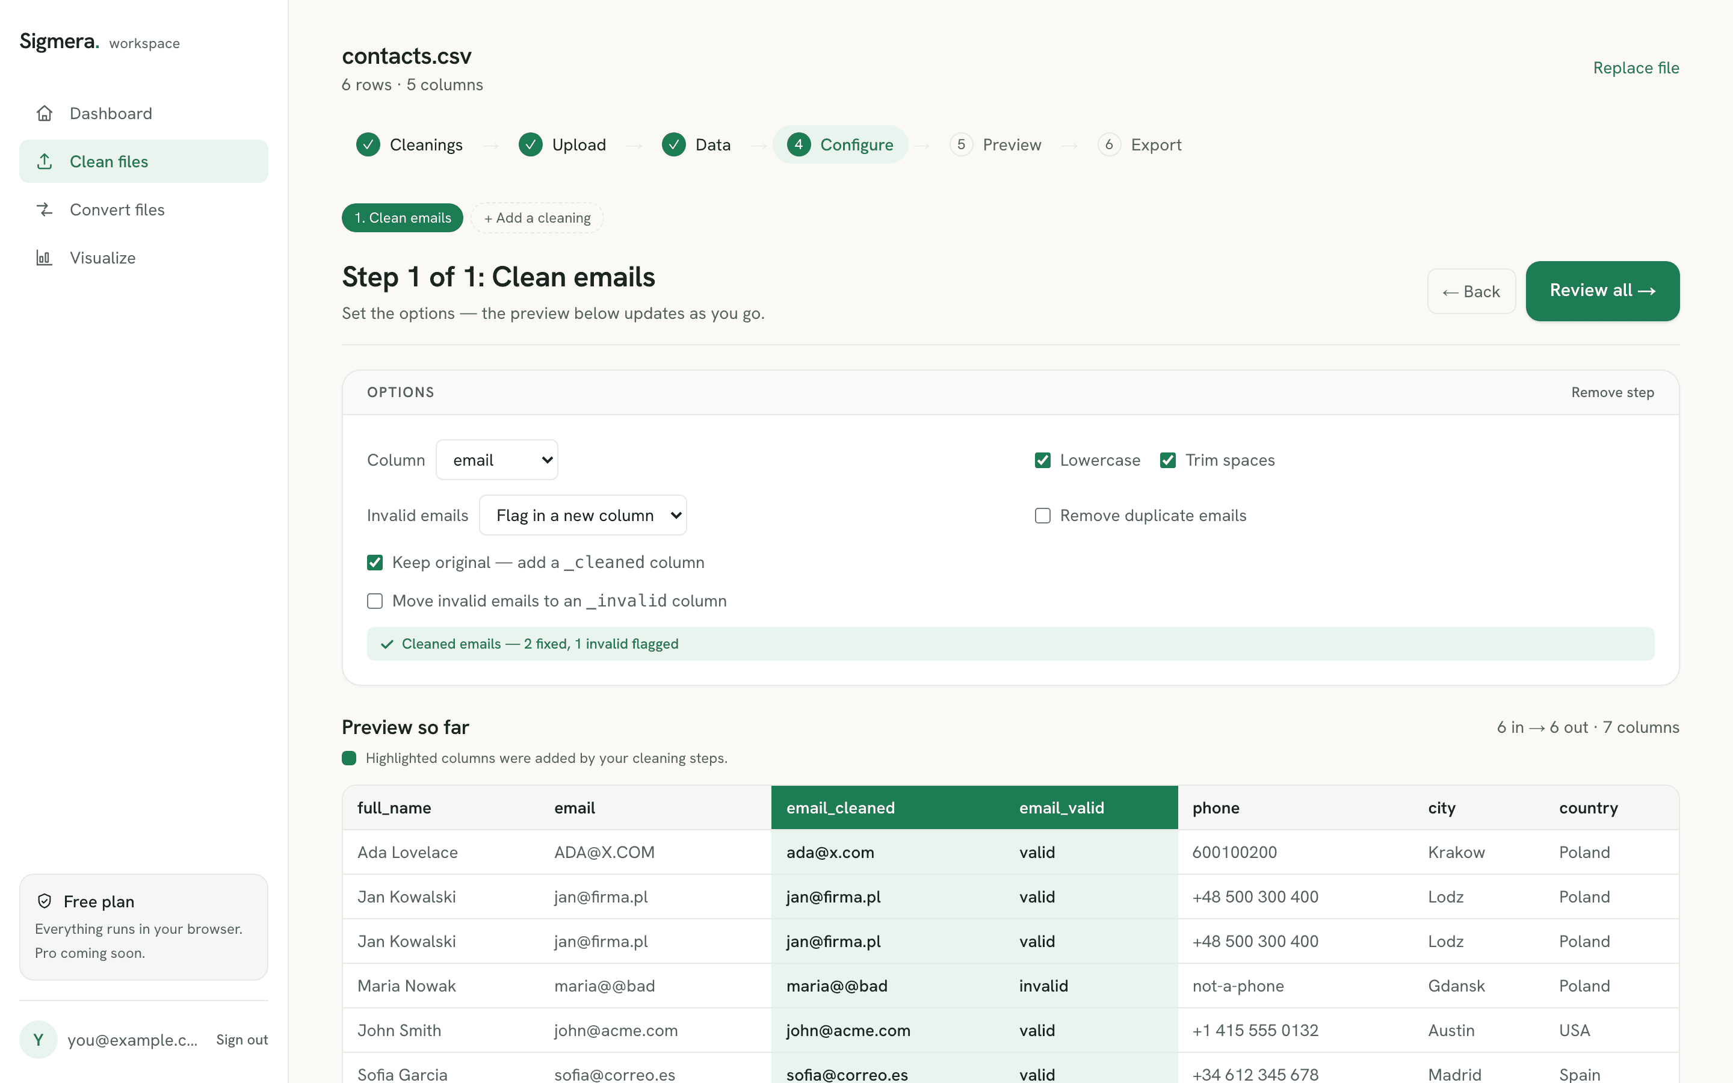The height and width of the screenshot is (1083, 1733).
Task: Toggle the Trim spaces checkbox
Action: (1168, 460)
